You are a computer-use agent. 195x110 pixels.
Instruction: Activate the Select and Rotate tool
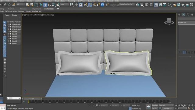click(x=49, y=5)
